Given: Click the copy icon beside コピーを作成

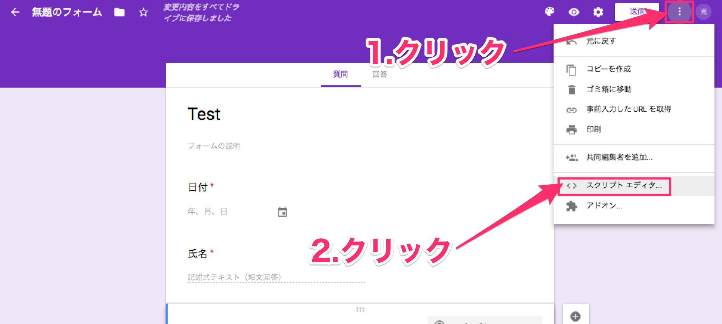Looking at the screenshot, I should 571,70.
